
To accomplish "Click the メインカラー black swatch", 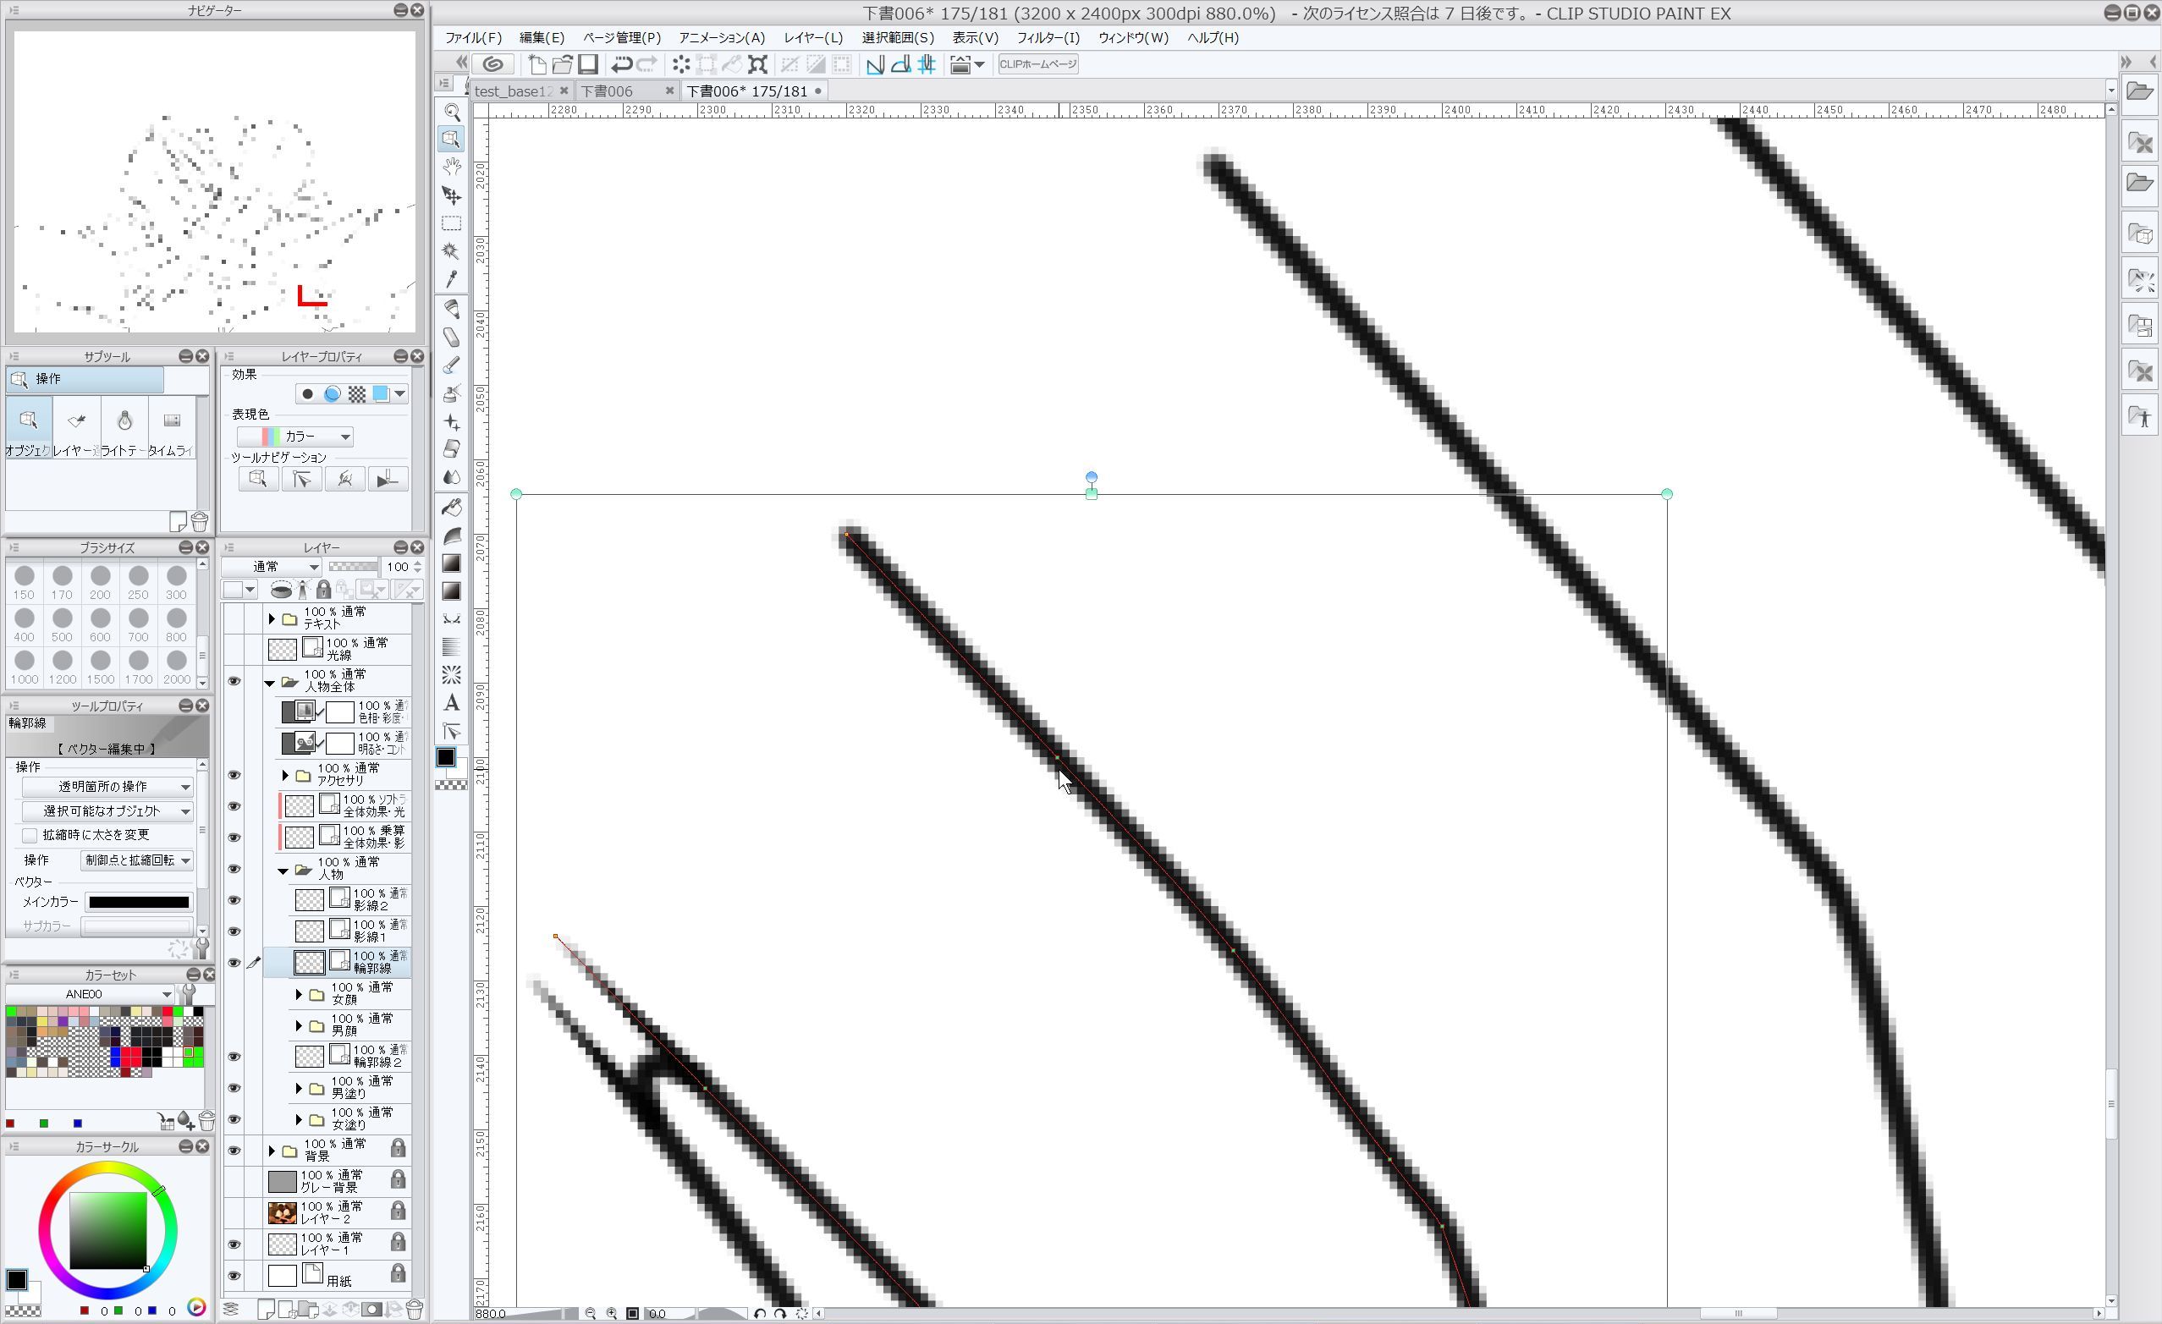I will pos(139,902).
